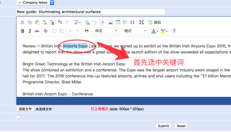The width and height of the screenshot is (231, 132).
Task: Click the 已上传图片 uploaded image link
Action: tap(100, 109)
